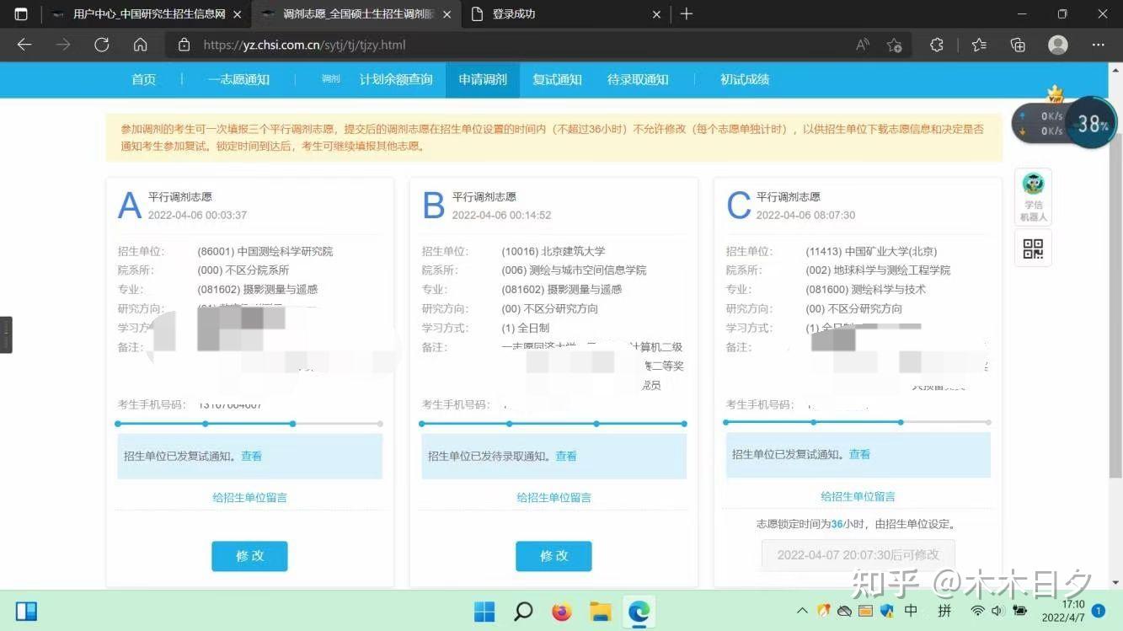Open 初试成绩 in the navigation bar
1123x631 pixels.
[745, 79]
